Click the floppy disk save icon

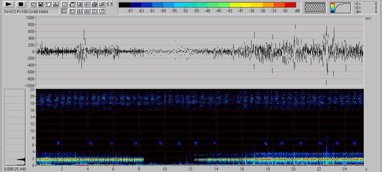pyautogui.click(x=41, y=4)
